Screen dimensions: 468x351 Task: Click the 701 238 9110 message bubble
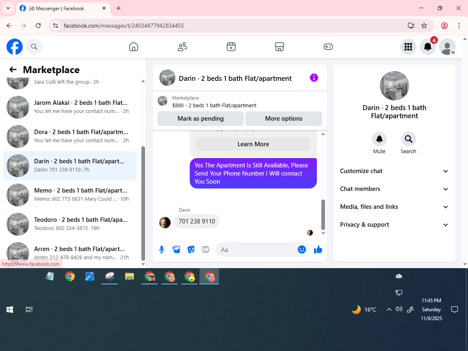tap(197, 221)
